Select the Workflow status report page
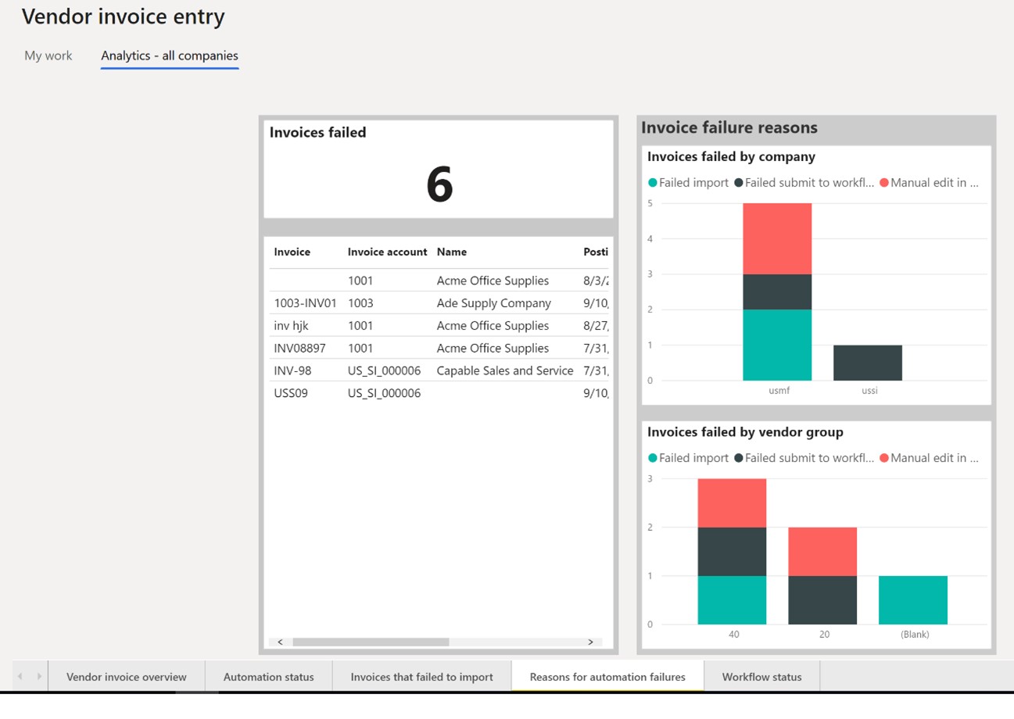 [x=761, y=676]
